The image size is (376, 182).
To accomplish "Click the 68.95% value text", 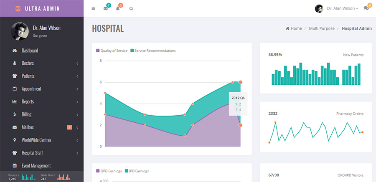I will pyautogui.click(x=275, y=55).
